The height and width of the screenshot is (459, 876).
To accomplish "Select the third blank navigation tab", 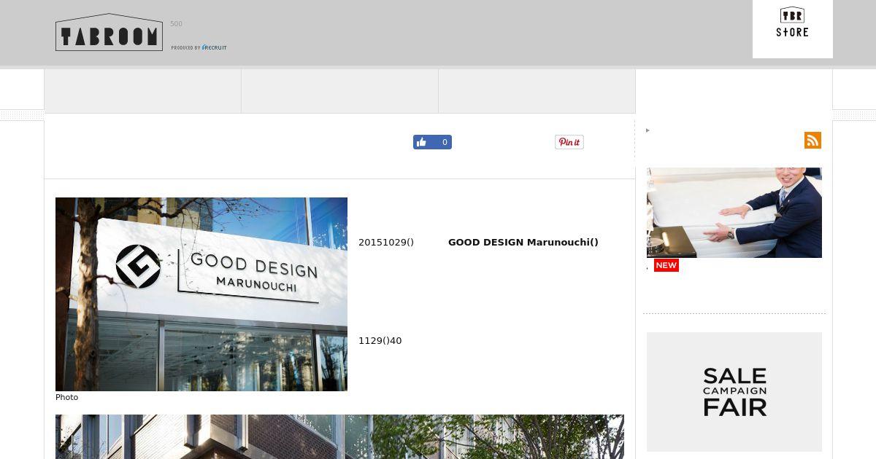I will [x=537, y=91].
